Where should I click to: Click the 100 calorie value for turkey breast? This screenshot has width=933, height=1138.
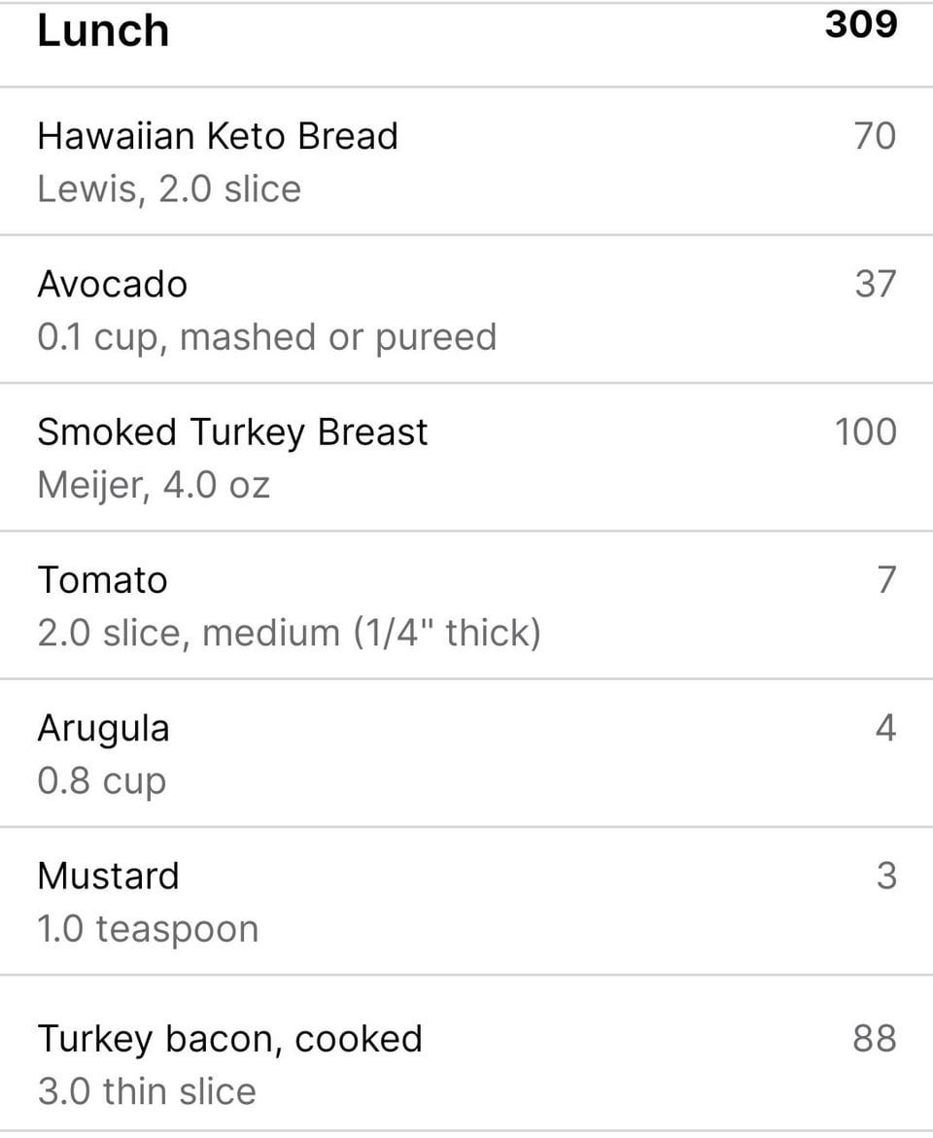click(866, 431)
